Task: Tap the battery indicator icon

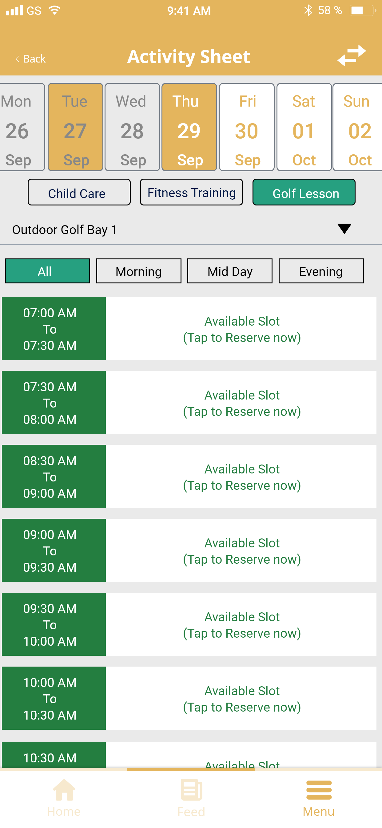Action: click(363, 10)
